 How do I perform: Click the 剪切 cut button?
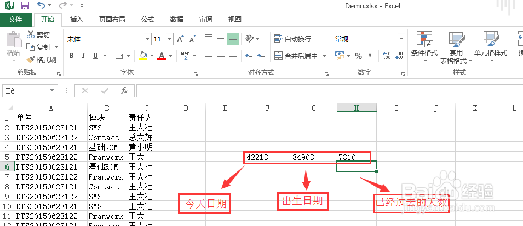click(x=38, y=35)
